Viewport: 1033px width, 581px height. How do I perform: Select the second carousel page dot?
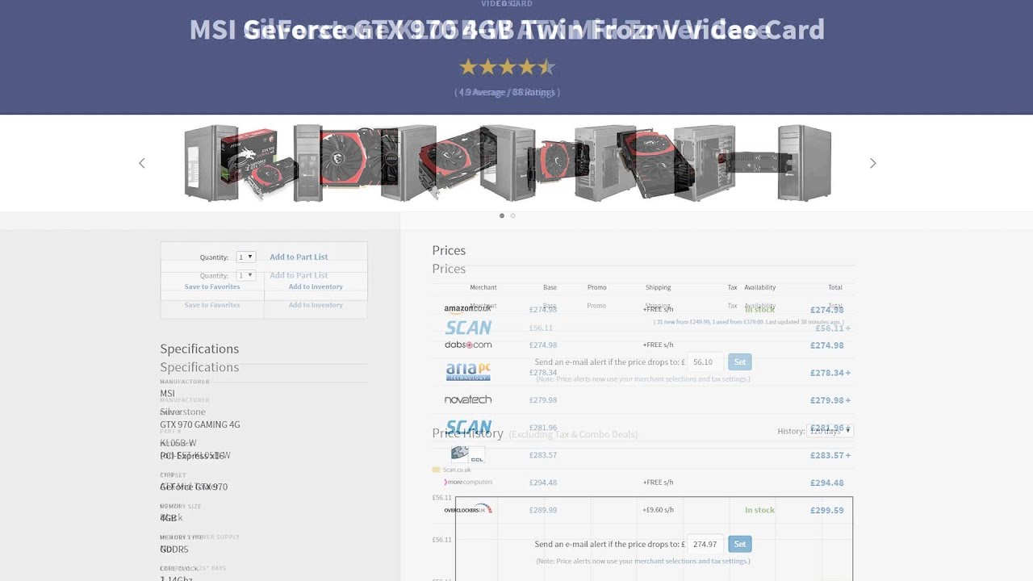512,215
